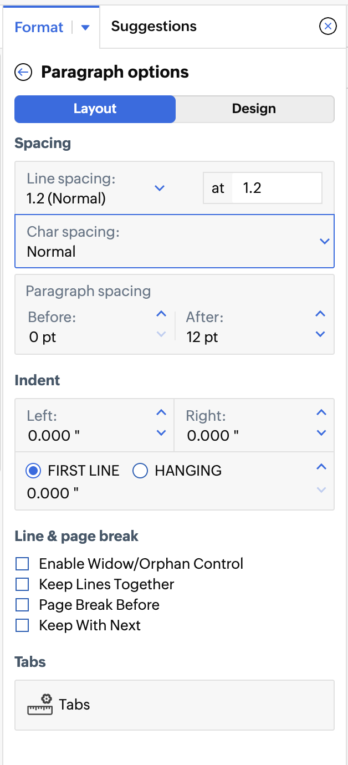The height and width of the screenshot is (765, 348).
Task: Increase the Left indent value
Action: tap(161, 413)
